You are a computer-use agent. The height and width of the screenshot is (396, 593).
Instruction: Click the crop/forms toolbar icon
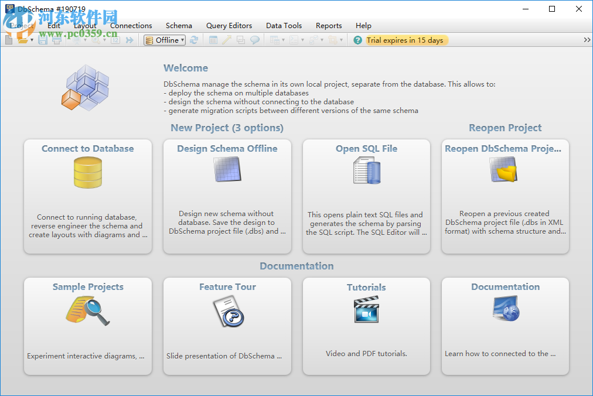[333, 40]
